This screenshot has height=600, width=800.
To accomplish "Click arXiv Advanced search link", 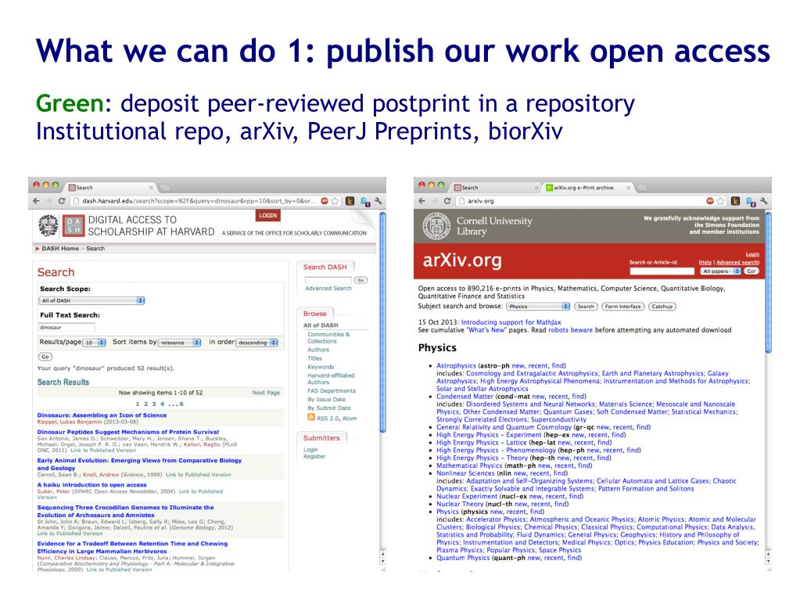I will 737,262.
